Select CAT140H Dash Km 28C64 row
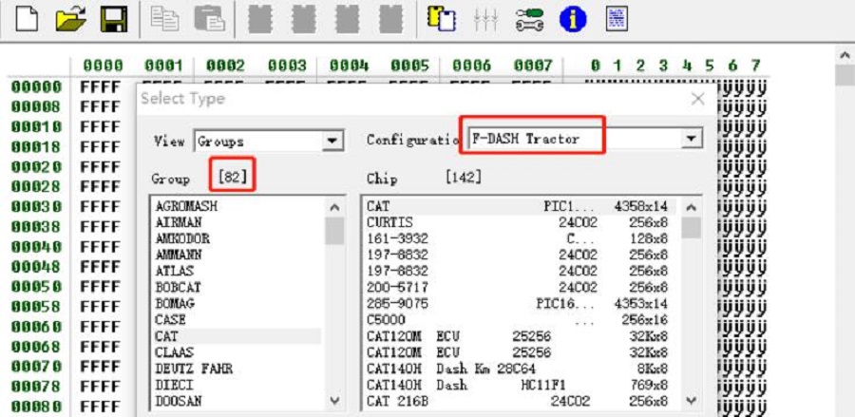Viewport: 855px width, 417px height. [x=521, y=369]
